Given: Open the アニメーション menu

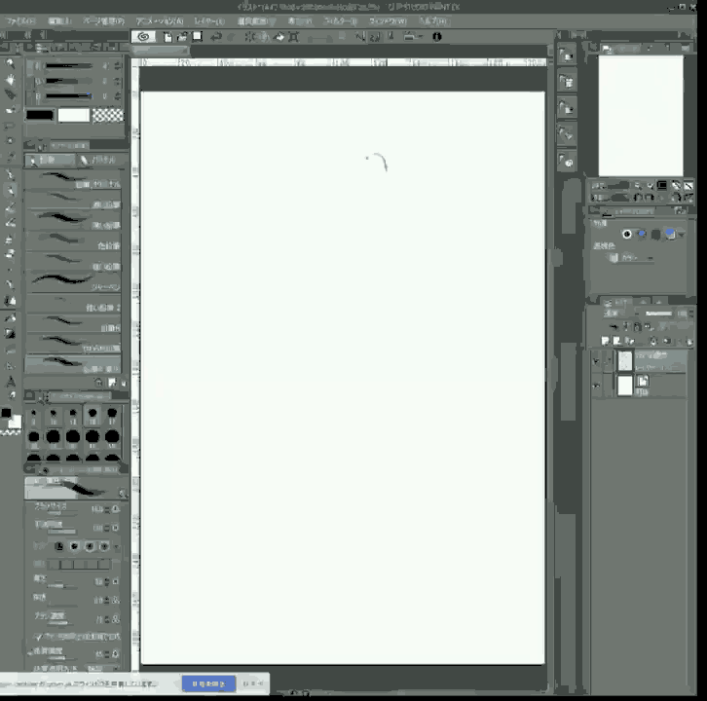Looking at the screenshot, I should click(160, 21).
